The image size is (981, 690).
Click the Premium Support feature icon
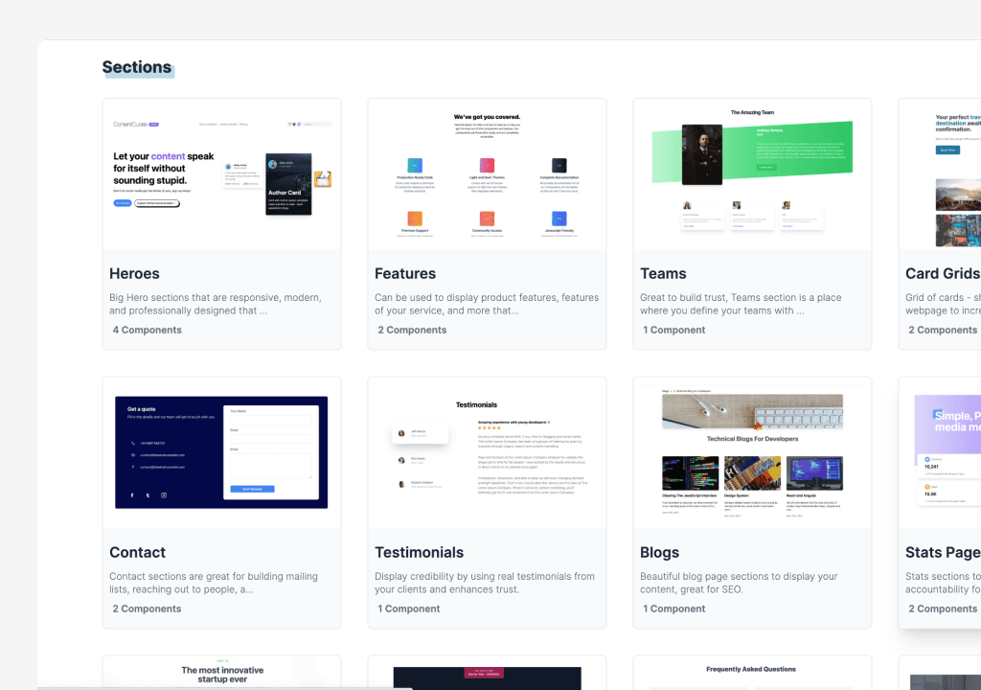click(x=414, y=218)
